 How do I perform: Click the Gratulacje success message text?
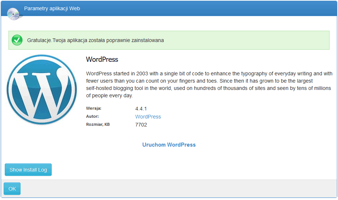95,40
